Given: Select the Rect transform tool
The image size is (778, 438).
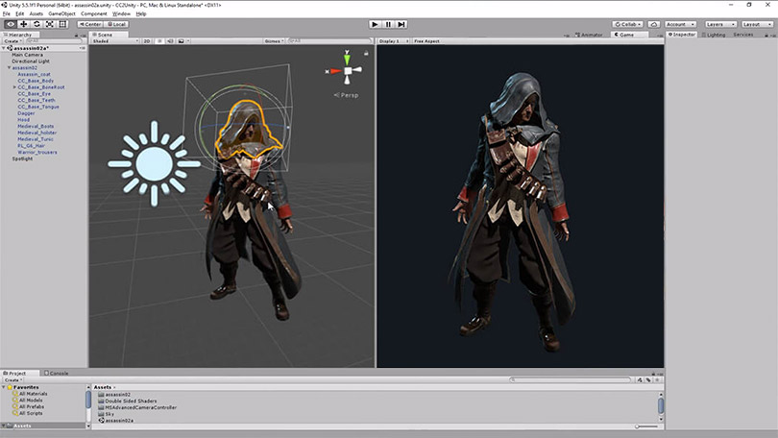Looking at the screenshot, I should coord(62,24).
